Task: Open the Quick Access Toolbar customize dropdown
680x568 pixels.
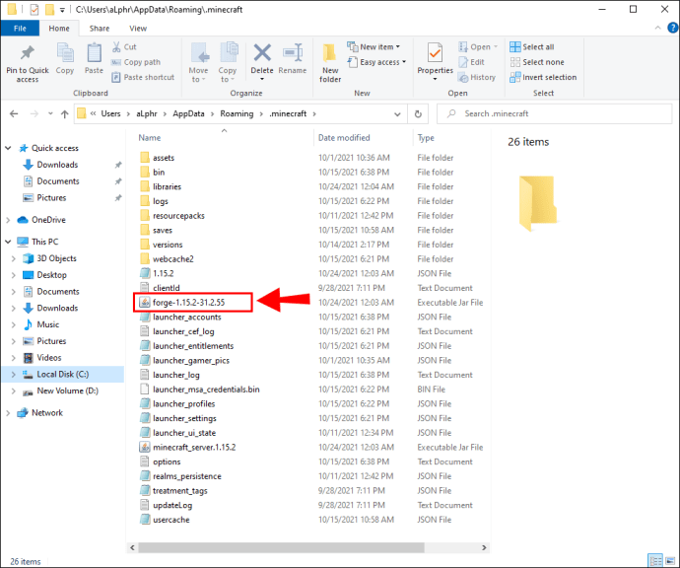Action: pyautogui.click(x=62, y=10)
